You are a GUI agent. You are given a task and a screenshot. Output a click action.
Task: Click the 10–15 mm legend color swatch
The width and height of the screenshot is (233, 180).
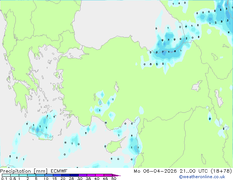(x=49, y=175)
